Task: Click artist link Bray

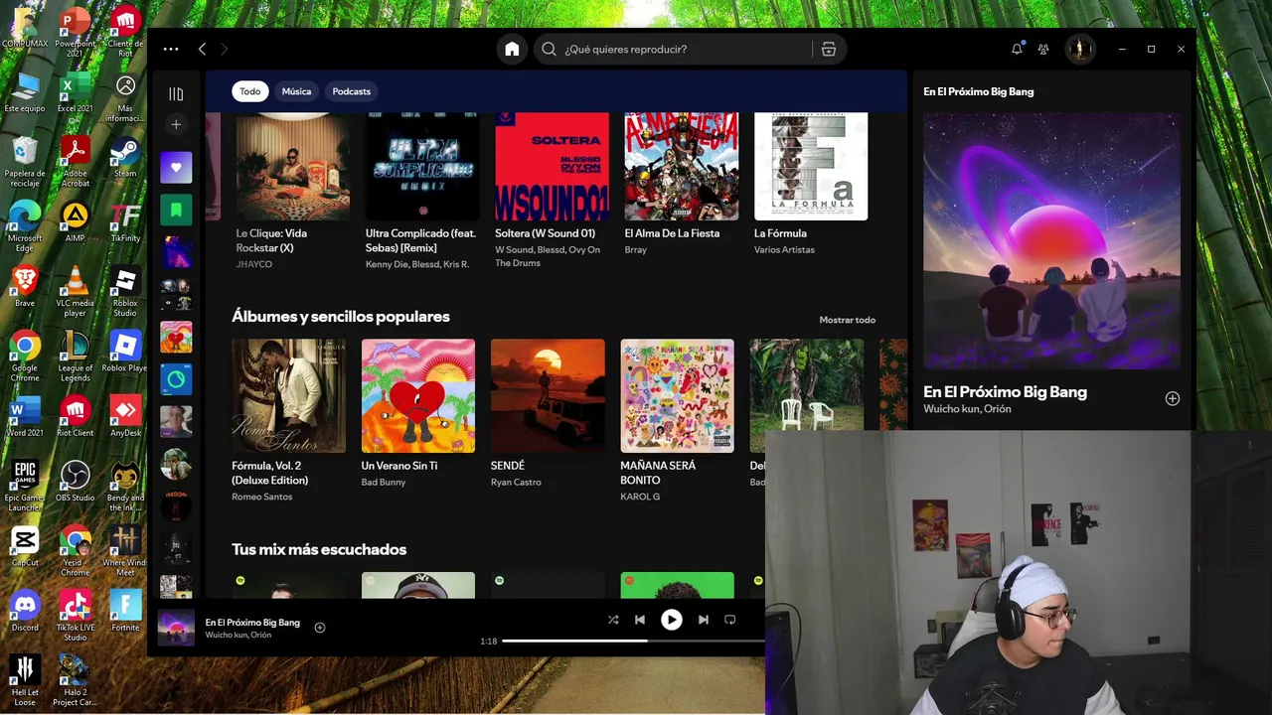Action: coord(636,249)
